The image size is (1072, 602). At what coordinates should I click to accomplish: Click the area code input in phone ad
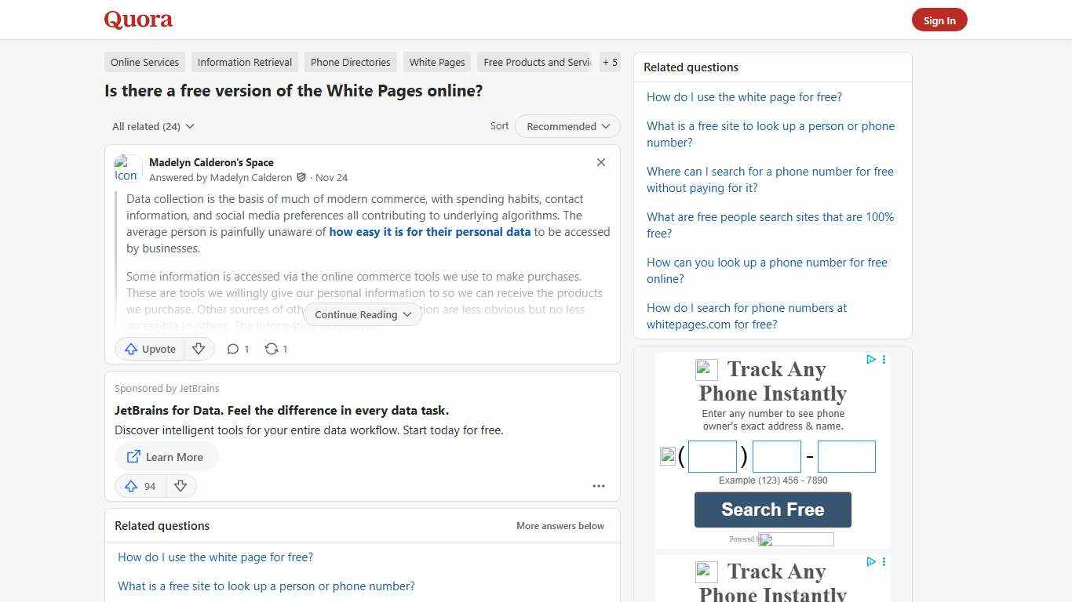click(712, 455)
